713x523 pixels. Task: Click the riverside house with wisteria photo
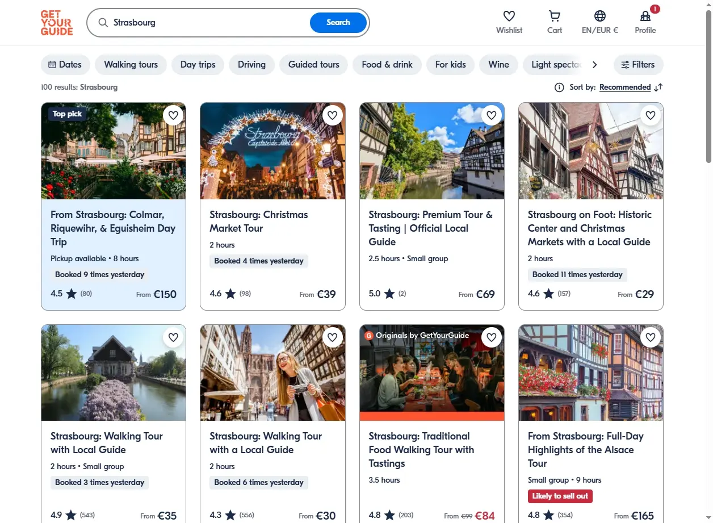coord(114,373)
